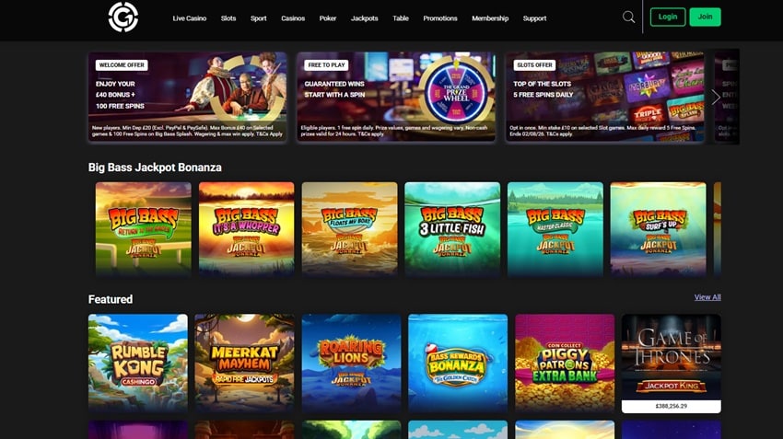Click the Big Bass Jackpot Bonanza heading
Image resolution: width=783 pixels, height=439 pixels.
click(x=155, y=168)
